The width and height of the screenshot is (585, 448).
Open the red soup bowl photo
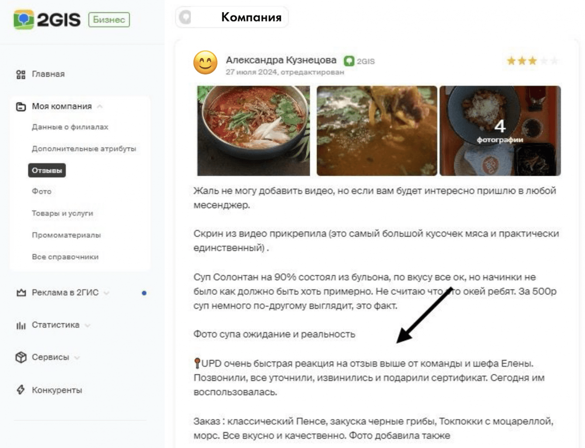tap(254, 131)
